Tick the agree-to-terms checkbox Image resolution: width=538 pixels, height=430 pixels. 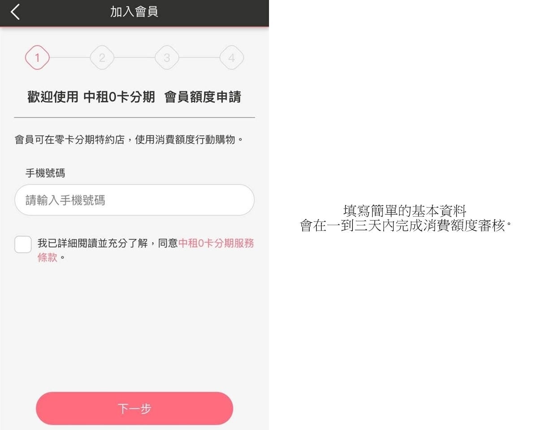23,245
